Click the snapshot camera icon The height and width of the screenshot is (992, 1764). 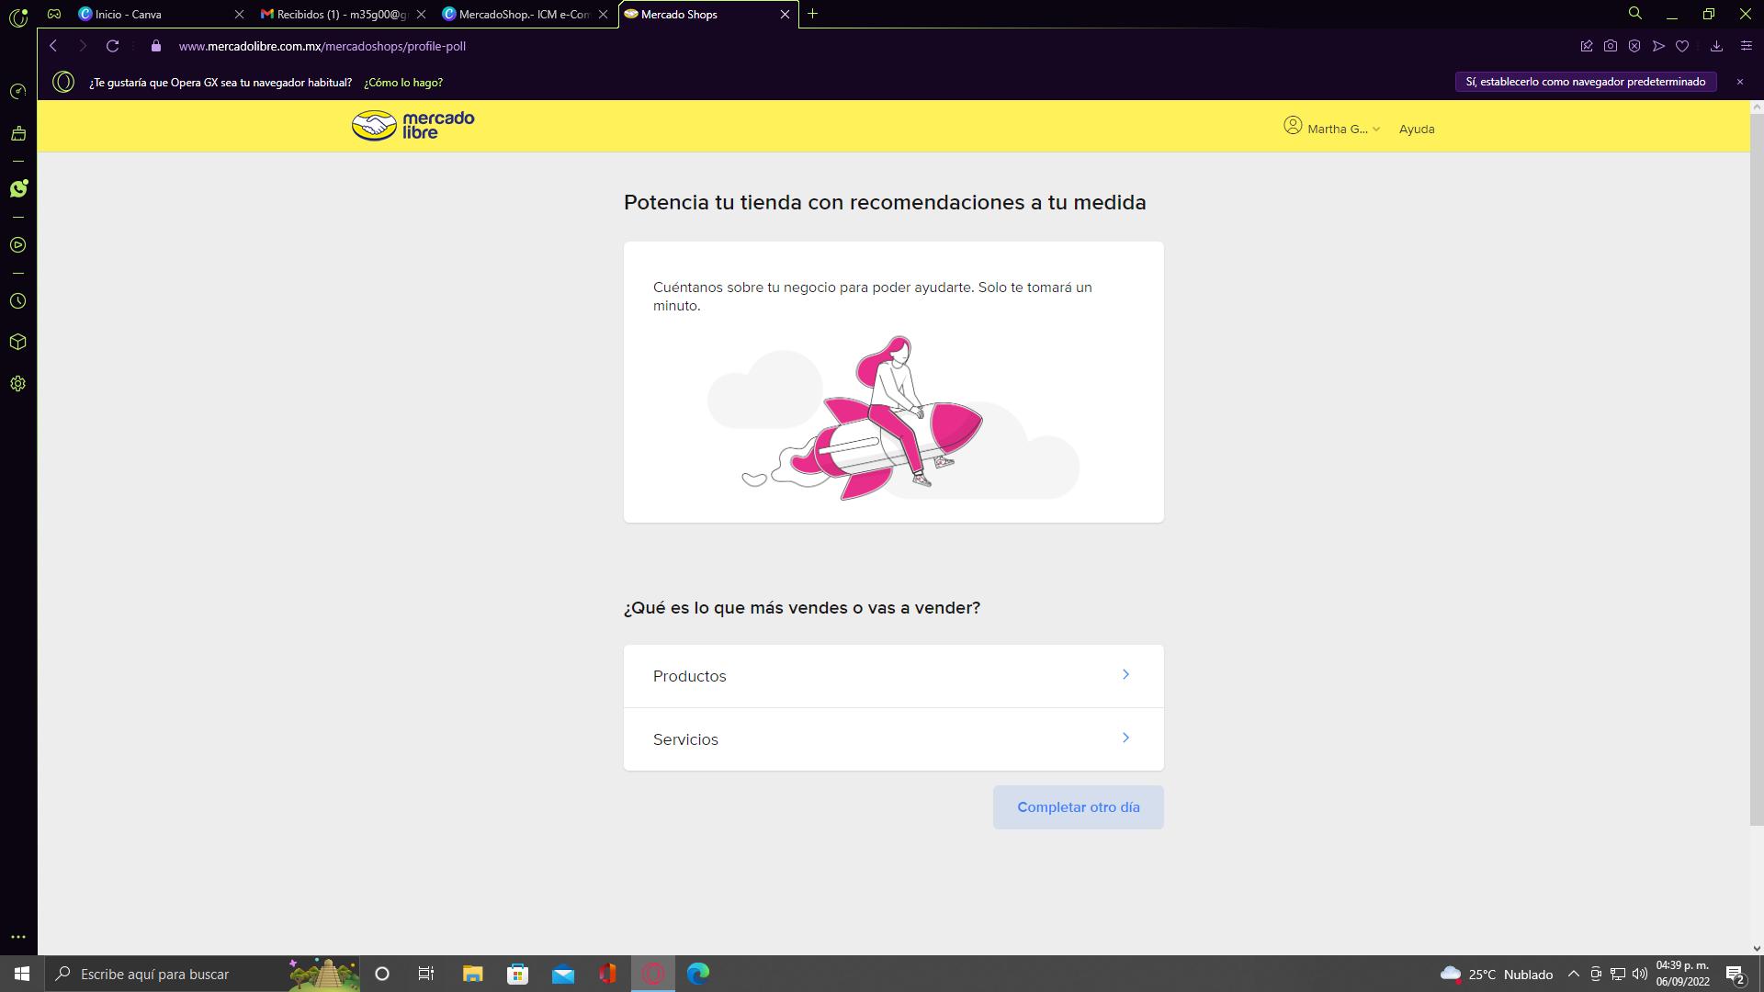1611,46
